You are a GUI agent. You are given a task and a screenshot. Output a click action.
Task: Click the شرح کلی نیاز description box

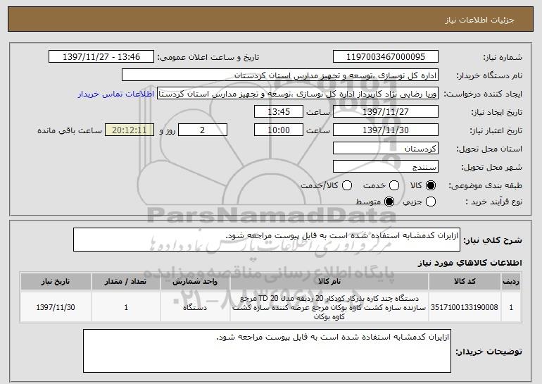(x=267, y=240)
